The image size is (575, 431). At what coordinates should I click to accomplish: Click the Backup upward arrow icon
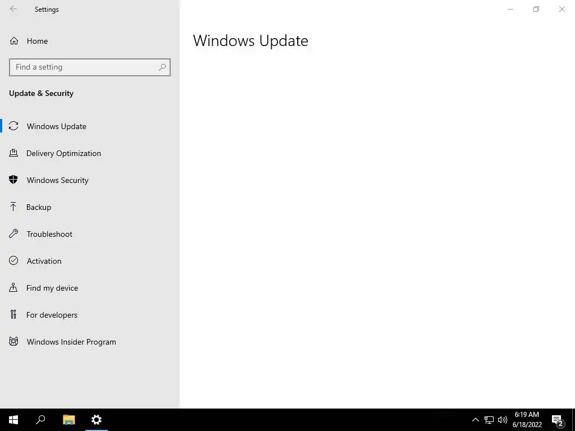tap(13, 207)
